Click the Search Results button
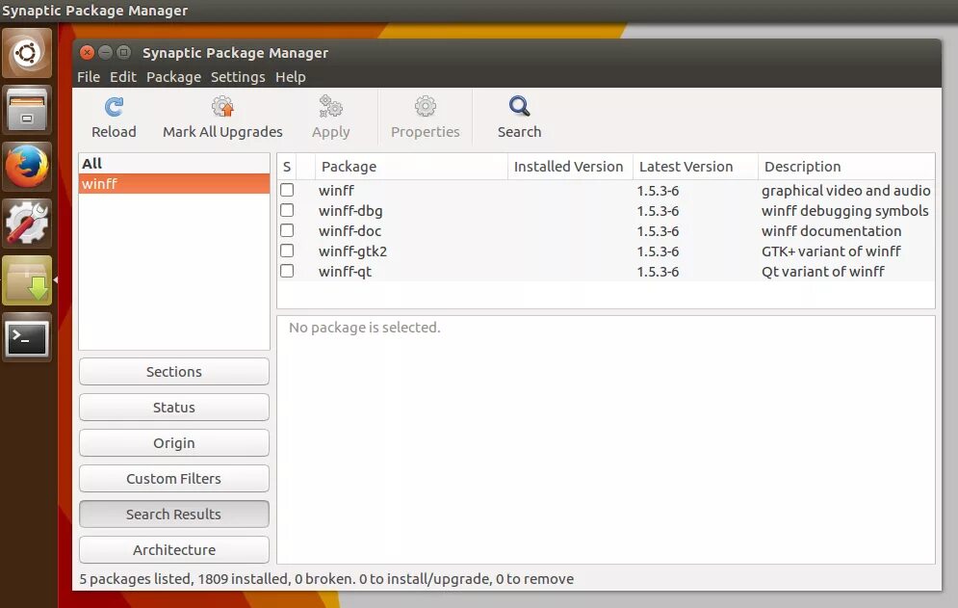 [174, 515]
